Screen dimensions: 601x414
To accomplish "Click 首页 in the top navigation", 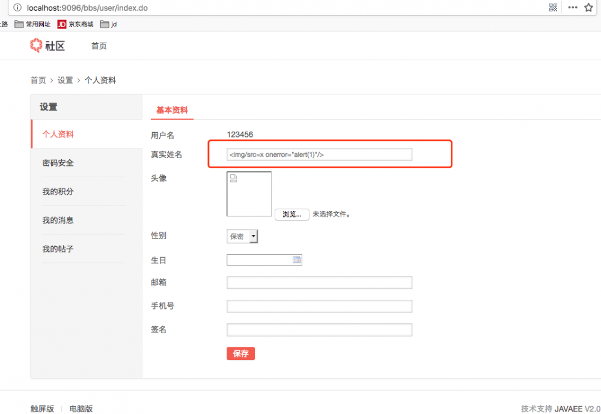I will (x=99, y=45).
